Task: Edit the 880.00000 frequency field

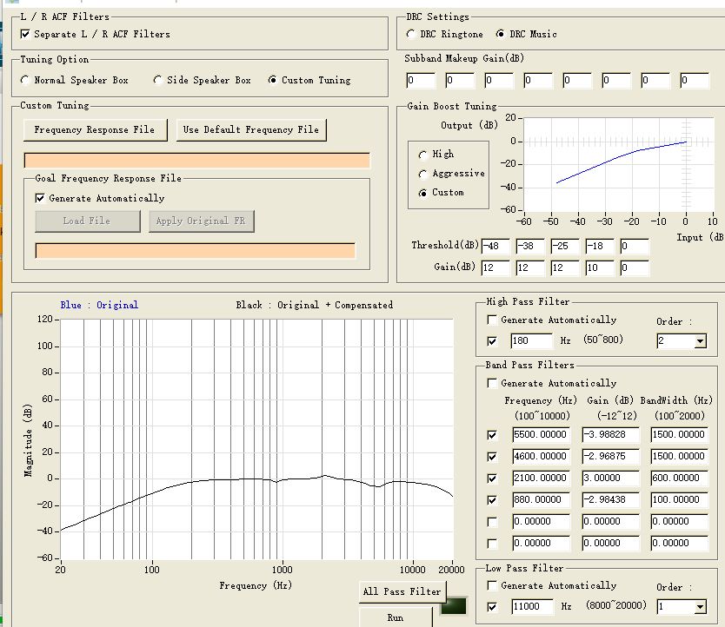Action: pyautogui.click(x=541, y=499)
